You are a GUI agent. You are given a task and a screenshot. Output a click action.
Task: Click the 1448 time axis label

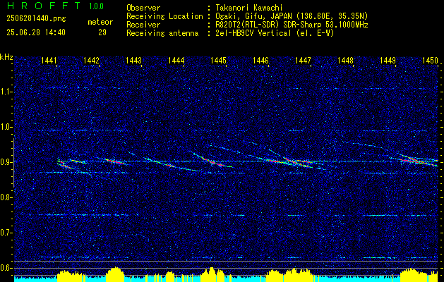(x=345, y=61)
